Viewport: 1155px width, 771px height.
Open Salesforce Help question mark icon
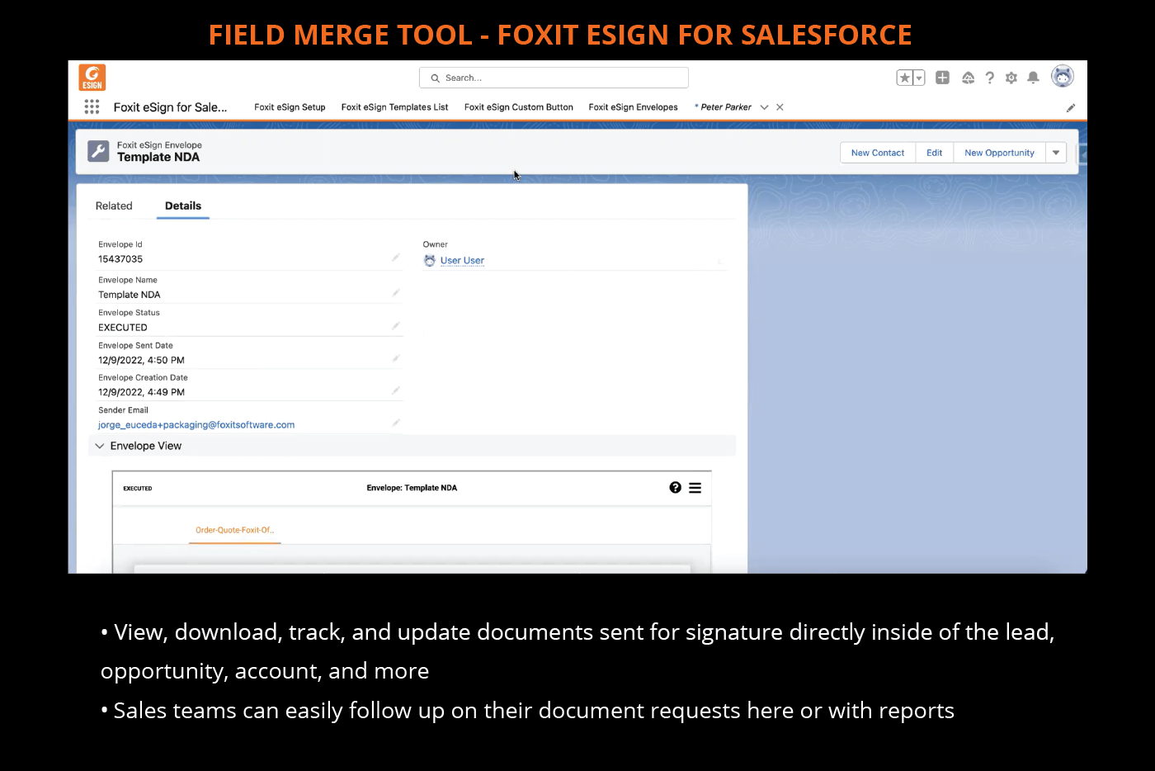[x=989, y=77]
